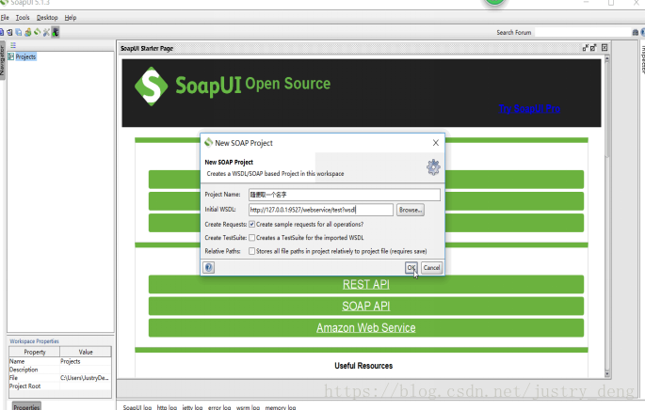Viewport: 645px width, 410px height.
Task: Click the dialog's blue help question-mark icon
Action: [x=208, y=267]
